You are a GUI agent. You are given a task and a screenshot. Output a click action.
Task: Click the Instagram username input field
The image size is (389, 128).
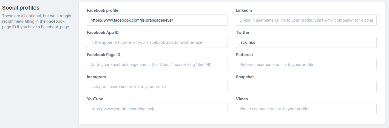click(157, 87)
